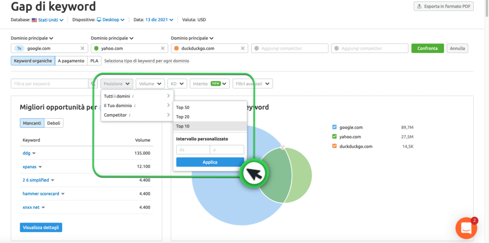Expand the ddg keyword arrow
This screenshot has height=243, width=489.
(34, 154)
